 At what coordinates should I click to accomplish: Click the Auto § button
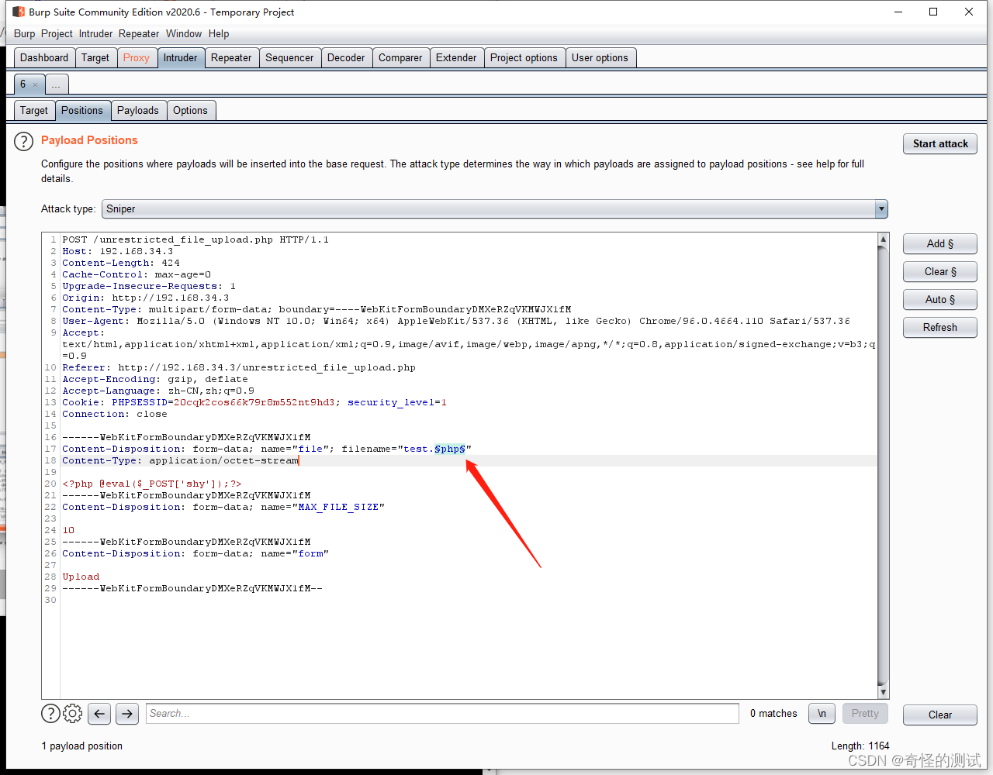[x=940, y=300]
